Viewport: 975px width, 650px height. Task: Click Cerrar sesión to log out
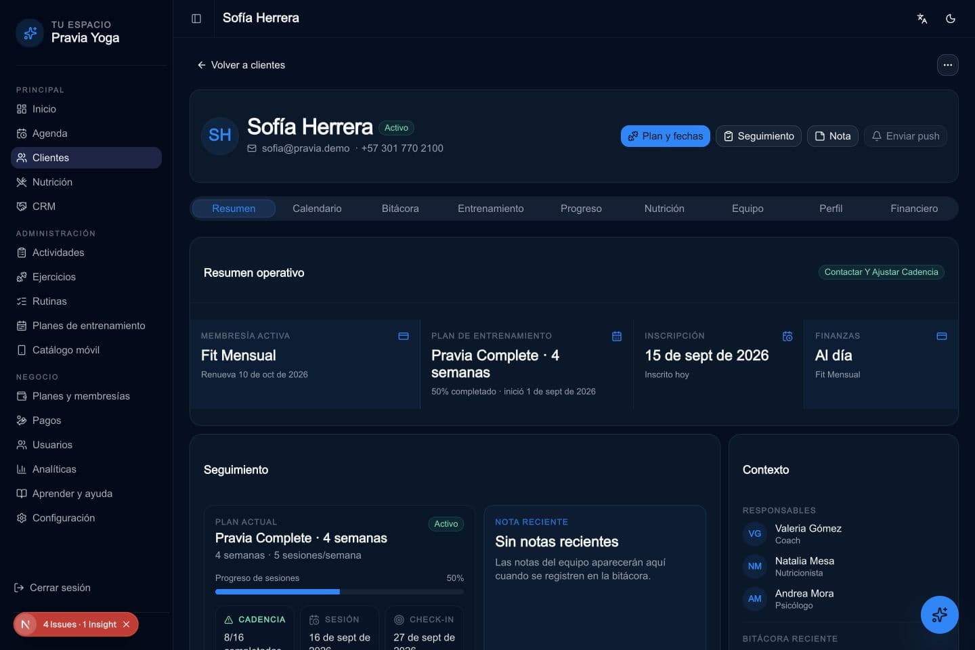pos(53,588)
